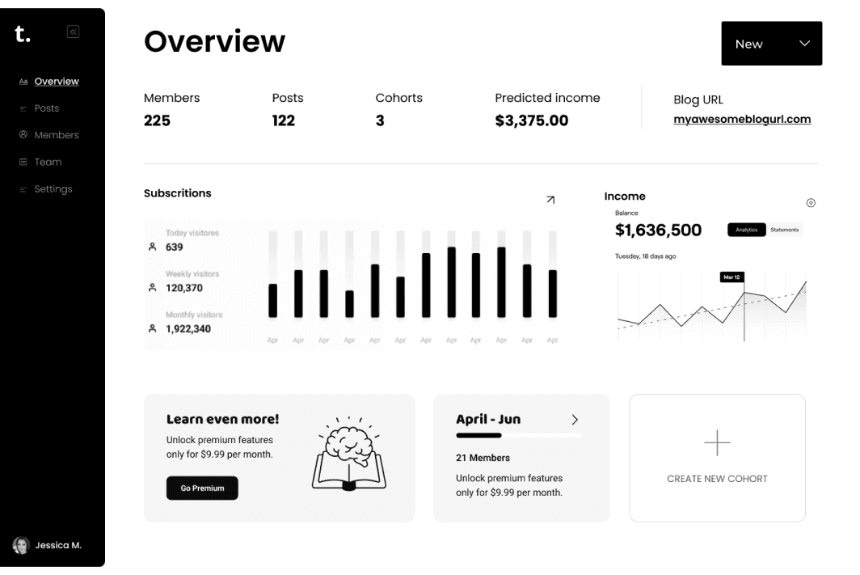860x575 pixels.
Task: Click person icon beside 1,922,340 visitors
Action: [x=153, y=328]
